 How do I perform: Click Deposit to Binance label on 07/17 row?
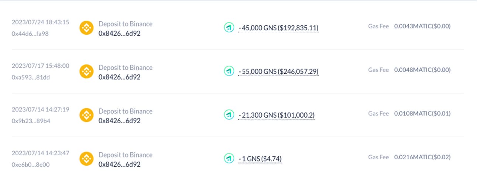coord(126,67)
